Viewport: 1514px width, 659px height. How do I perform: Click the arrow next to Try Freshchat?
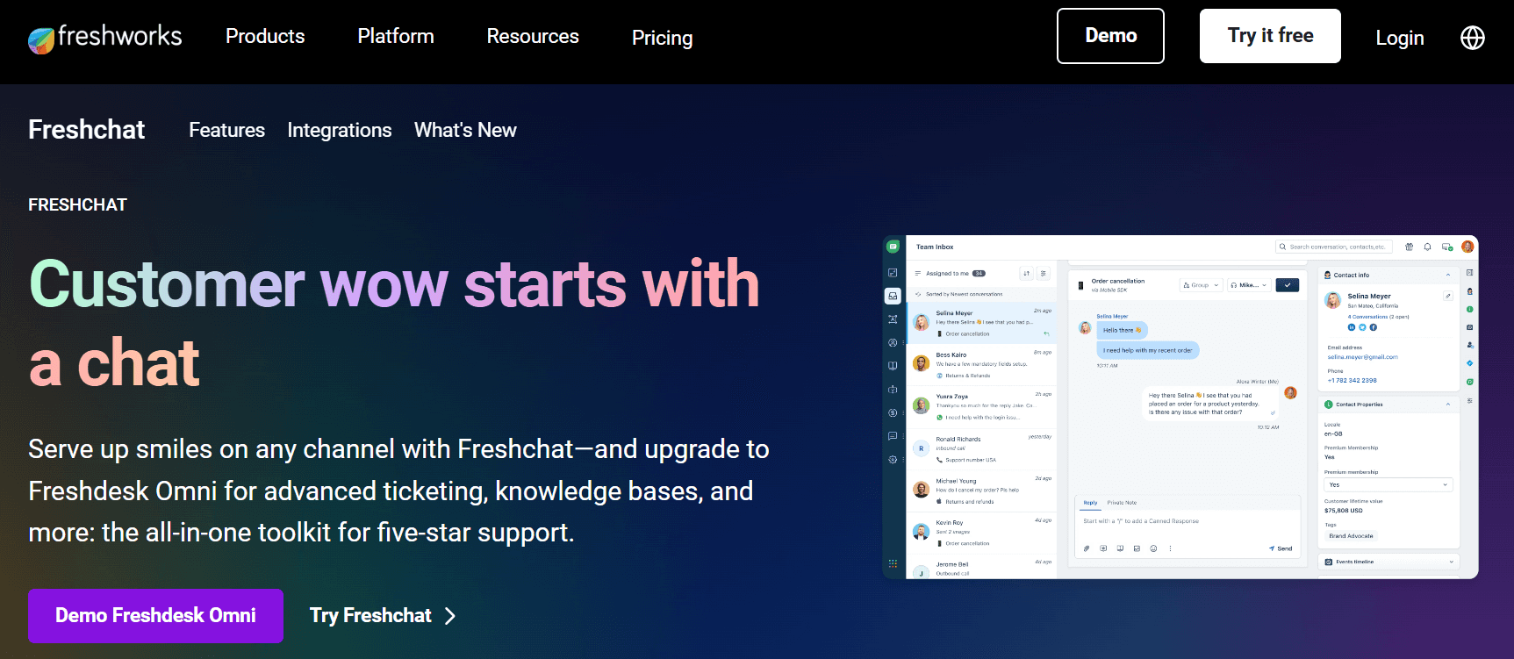(450, 616)
